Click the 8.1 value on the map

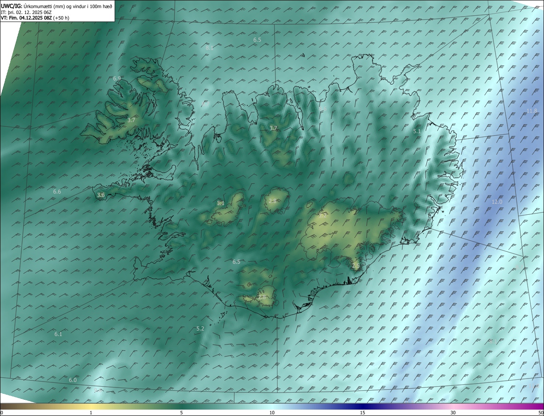tap(210, 48)
